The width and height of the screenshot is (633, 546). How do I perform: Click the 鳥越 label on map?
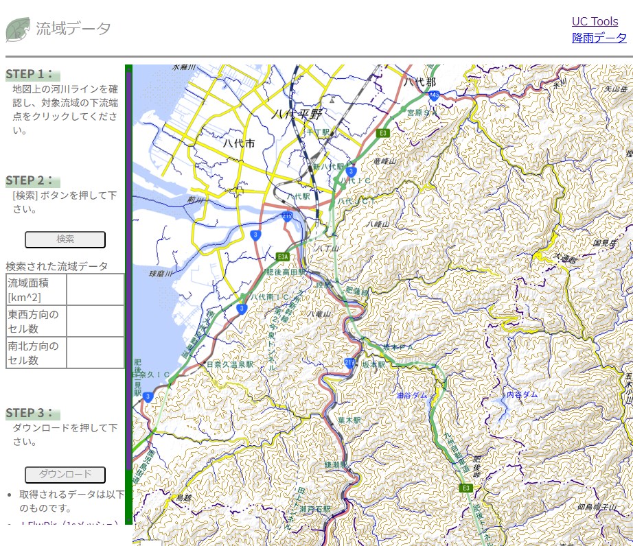click(184, 497)
